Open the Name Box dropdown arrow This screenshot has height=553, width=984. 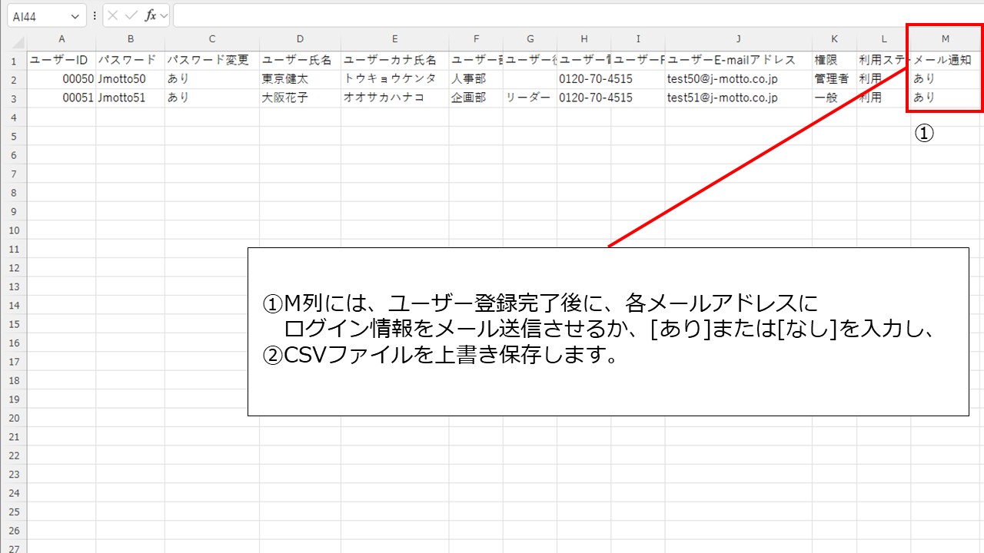coord(75,15)
